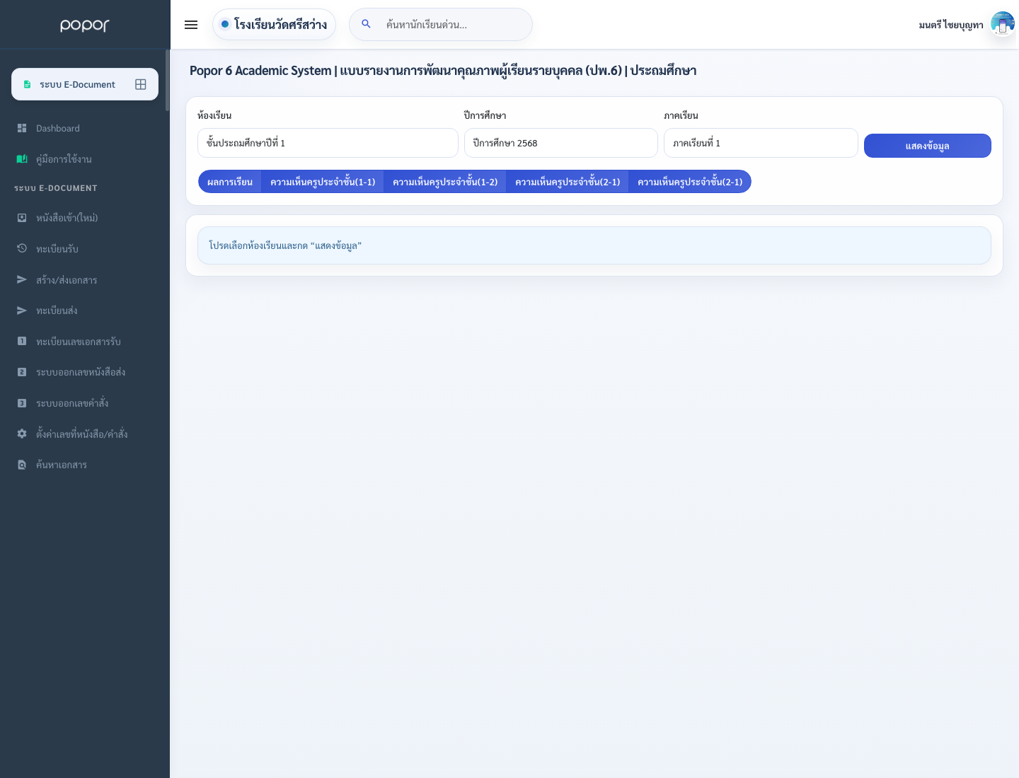The height and width of the screenshot is (778, 1019).
Task: Click the Dashboard sidebar icon
Action: [x=22, y=128]
